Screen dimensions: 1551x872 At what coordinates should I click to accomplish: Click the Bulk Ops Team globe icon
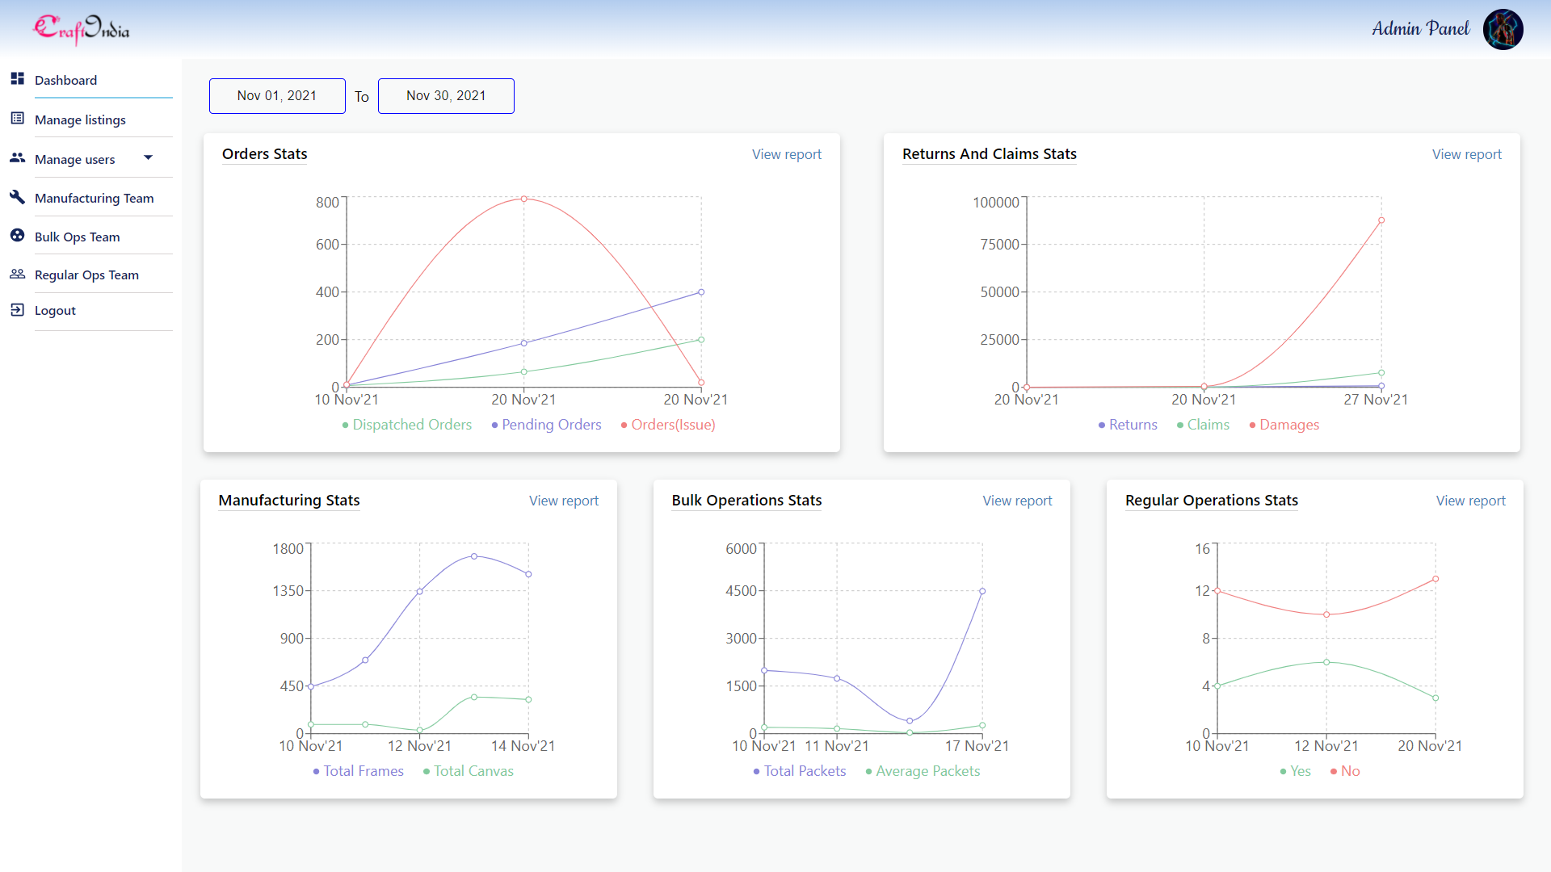(18, 235)
